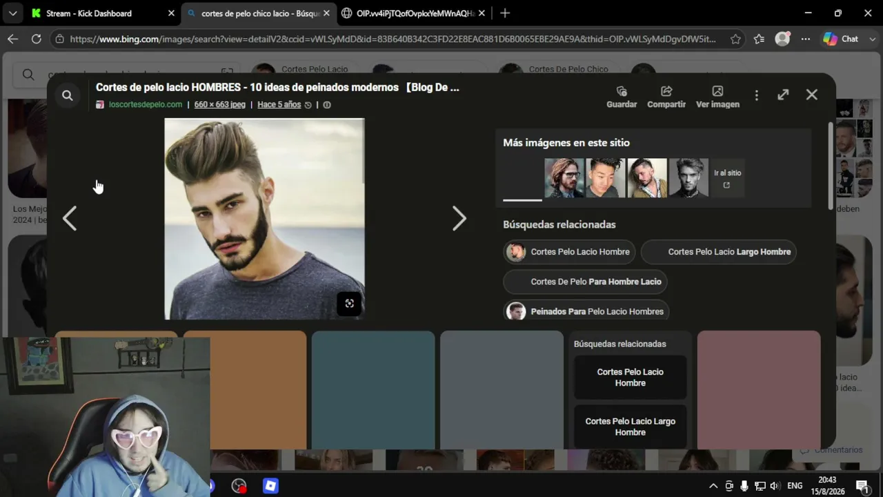Open a new browser tab

tap(505, 13)
